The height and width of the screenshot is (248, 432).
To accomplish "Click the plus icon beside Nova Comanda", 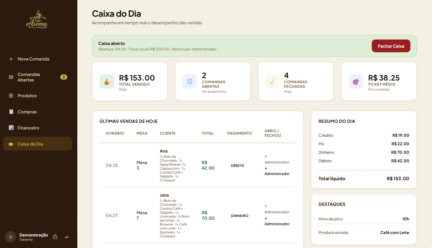I will point(11,59).
